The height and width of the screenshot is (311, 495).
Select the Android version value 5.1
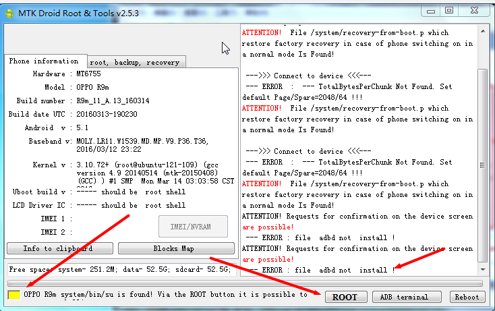[x=82, y=128]
